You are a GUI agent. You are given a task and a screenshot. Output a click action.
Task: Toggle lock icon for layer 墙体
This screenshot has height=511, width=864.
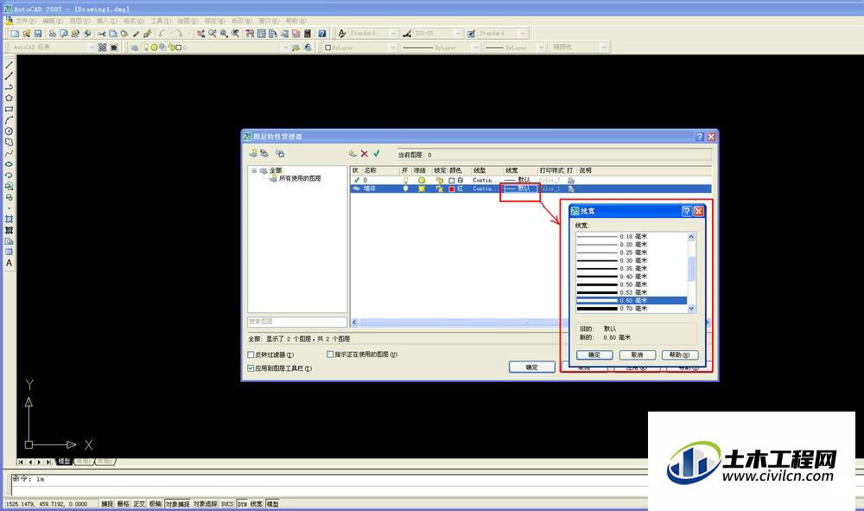[x=439, y=188]
